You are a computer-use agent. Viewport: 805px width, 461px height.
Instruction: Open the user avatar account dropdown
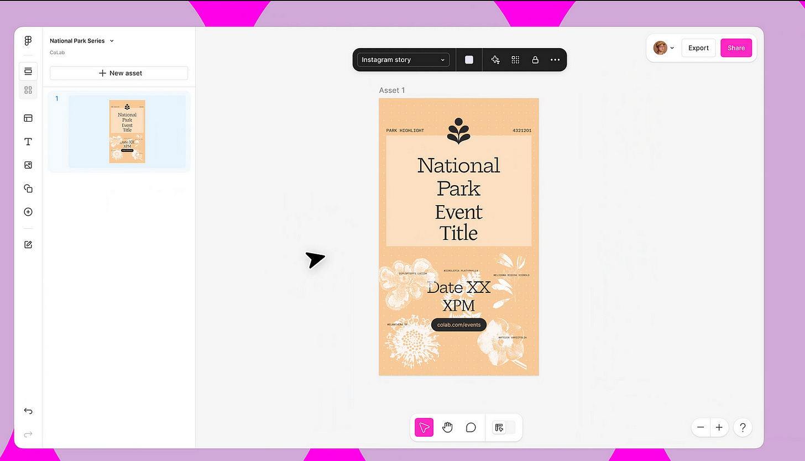click(664, 48)
